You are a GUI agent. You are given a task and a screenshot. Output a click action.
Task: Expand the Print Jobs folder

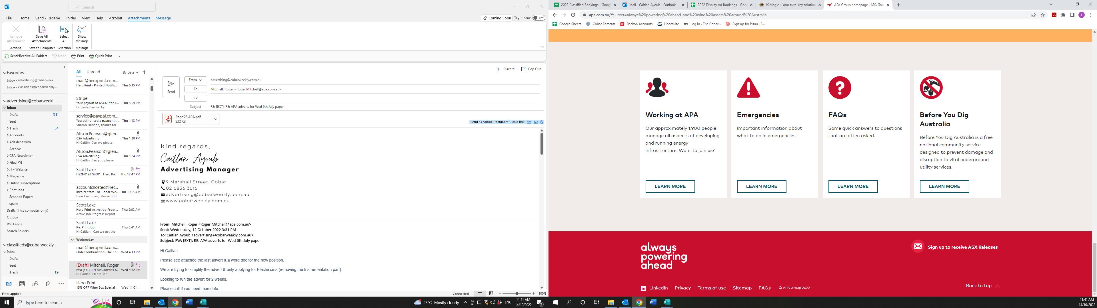pos(8,190)
